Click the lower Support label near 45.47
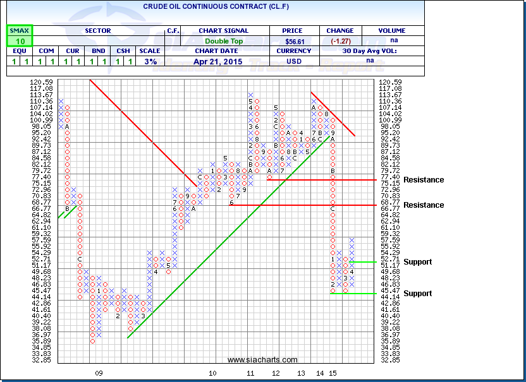Viewport: 526px width, 382px height. (417, 294)
